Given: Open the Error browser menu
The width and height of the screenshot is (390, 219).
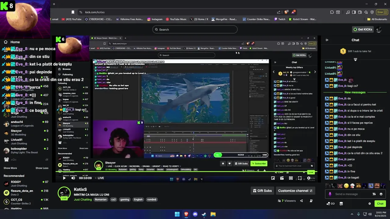Looking at the screenshot, I should point(381,12).
